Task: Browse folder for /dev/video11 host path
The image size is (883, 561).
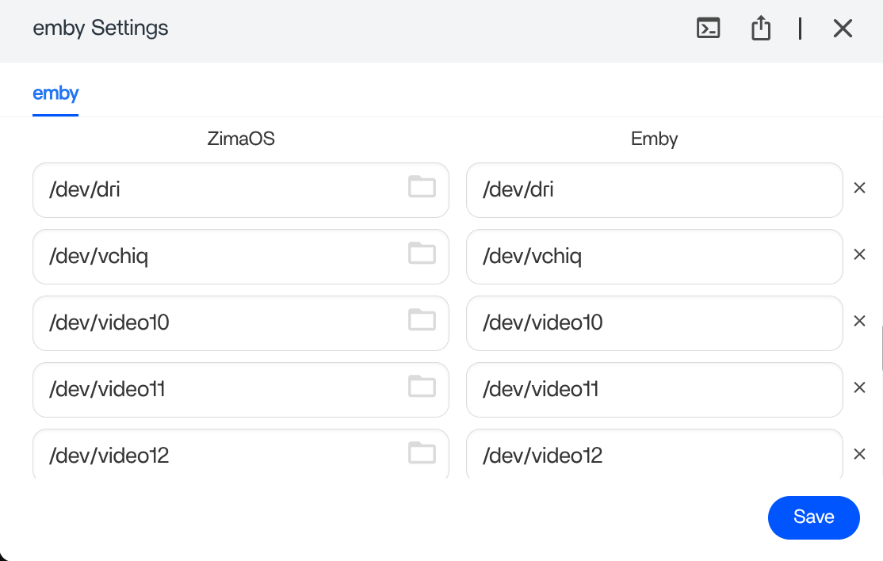Action: [x=422, y=387]
